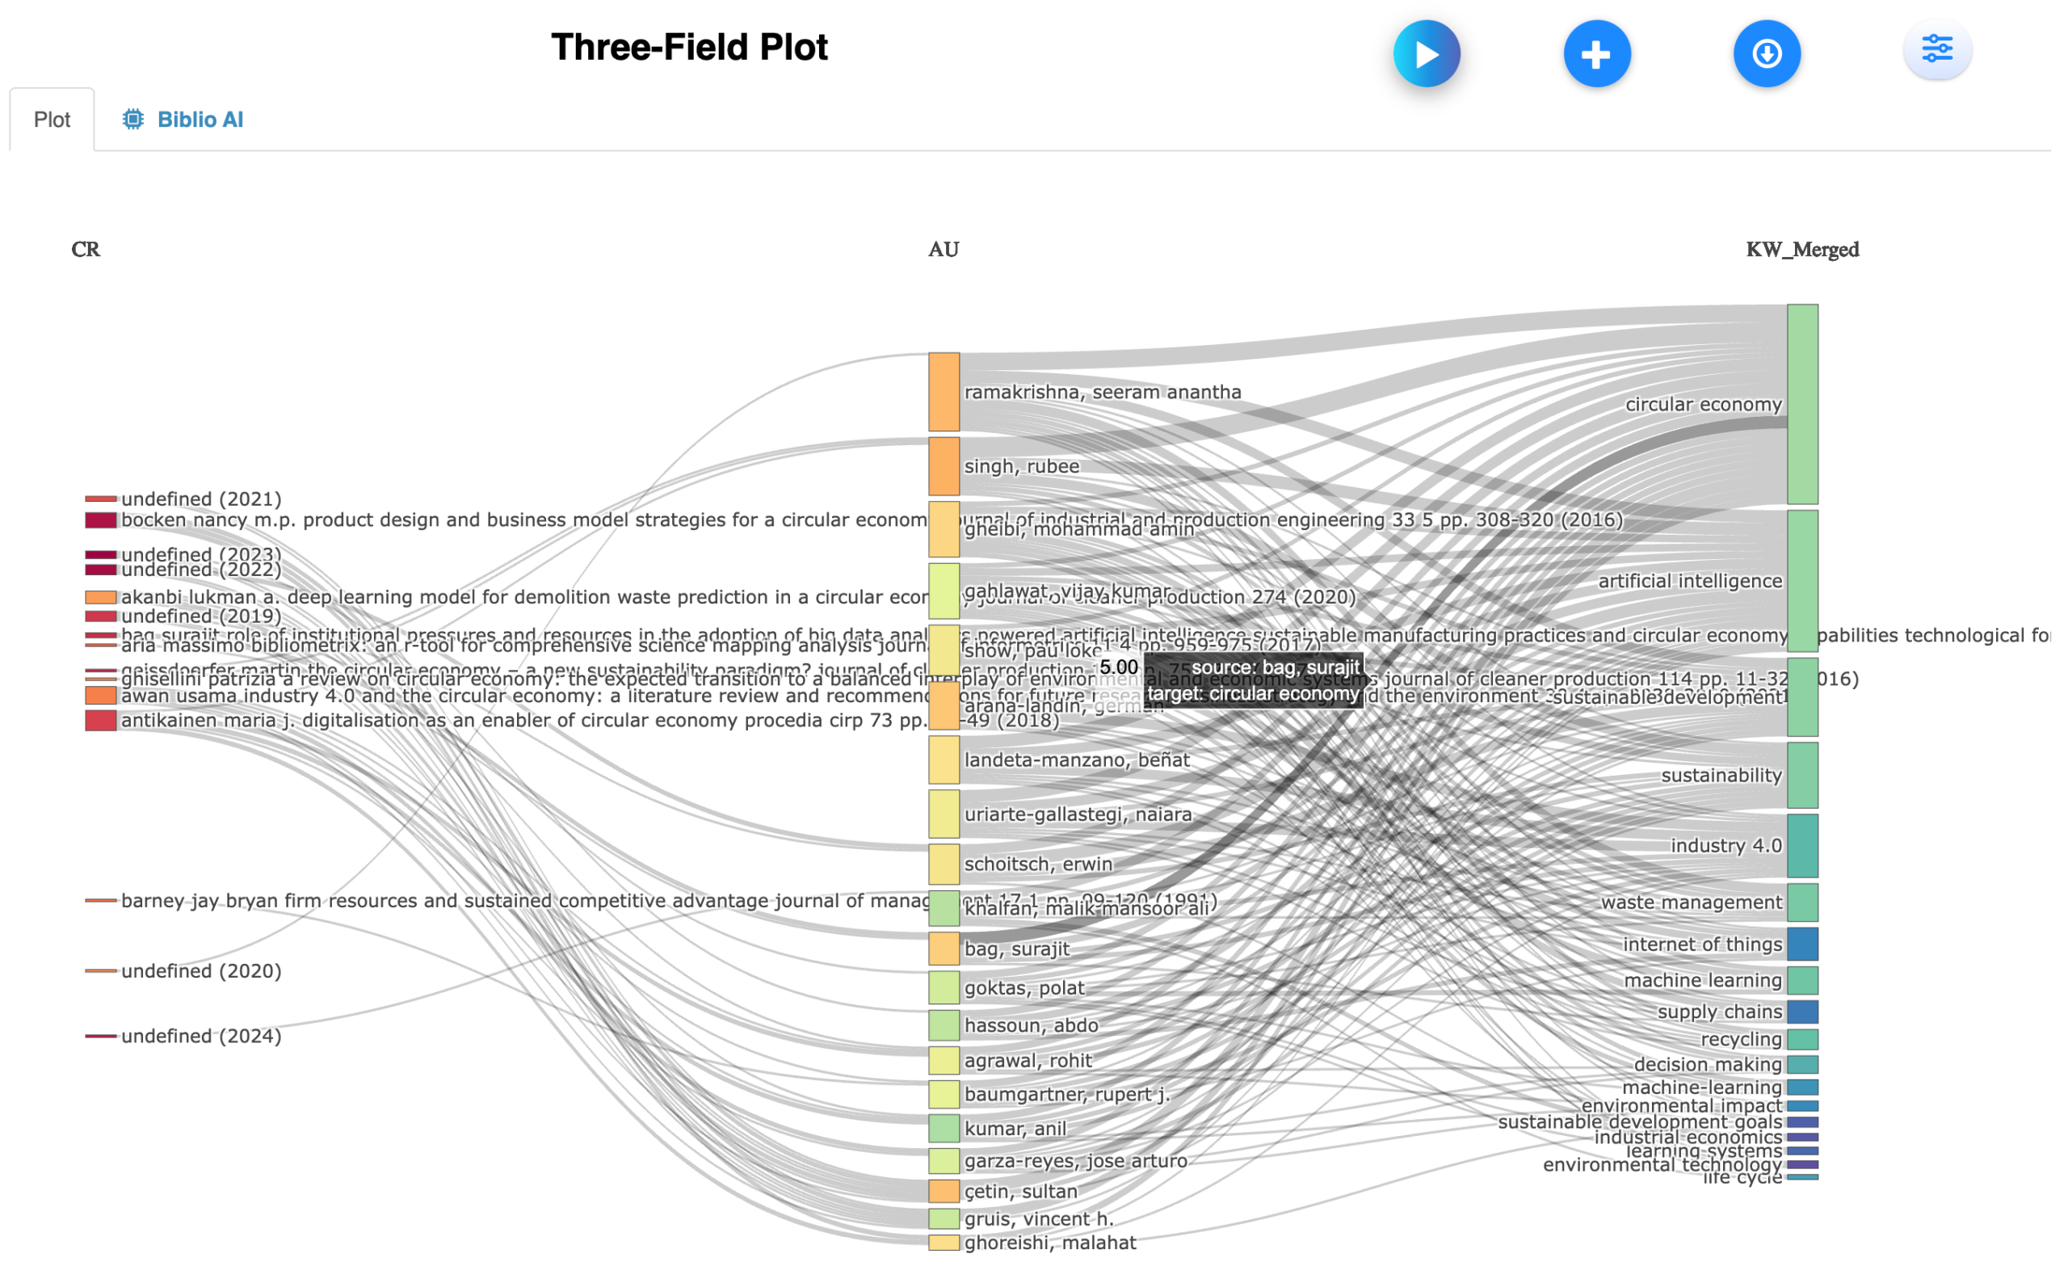Click the bocken nancy m.p. reference node

coord(101,520)
